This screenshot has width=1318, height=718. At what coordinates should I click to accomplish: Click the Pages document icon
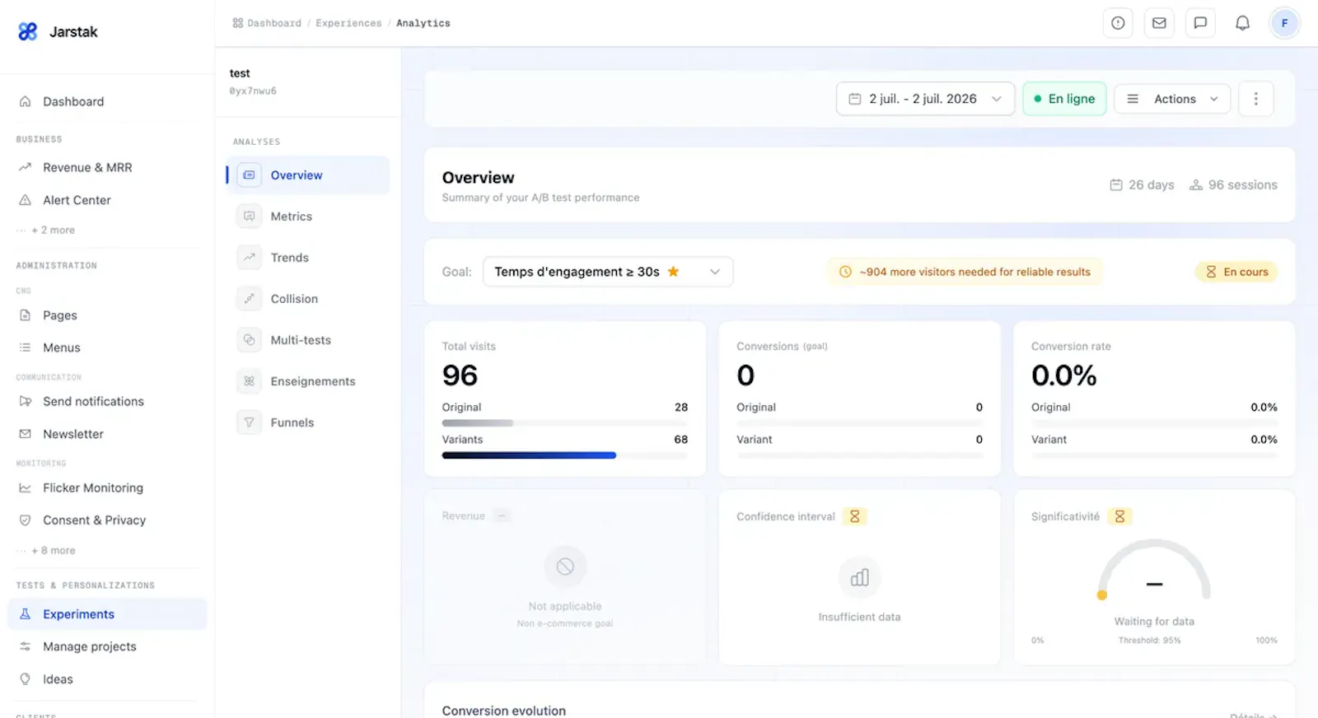[x=26, y=315]
